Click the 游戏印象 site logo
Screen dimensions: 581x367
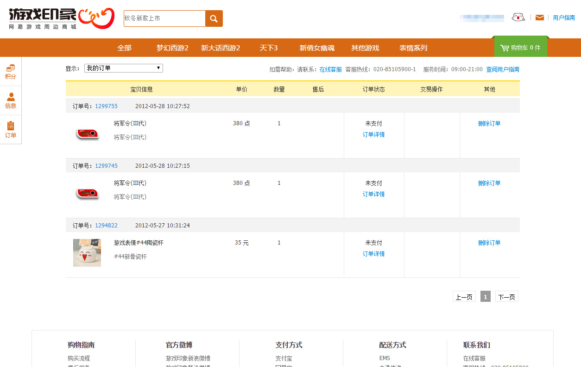coord(61,18)
